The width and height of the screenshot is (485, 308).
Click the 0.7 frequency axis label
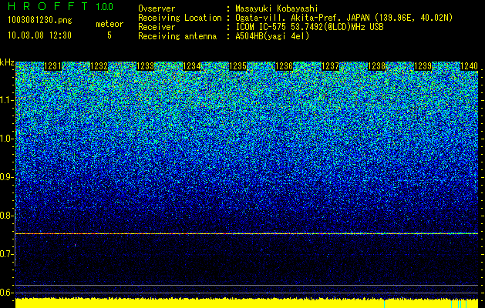(x=7, y=254)
